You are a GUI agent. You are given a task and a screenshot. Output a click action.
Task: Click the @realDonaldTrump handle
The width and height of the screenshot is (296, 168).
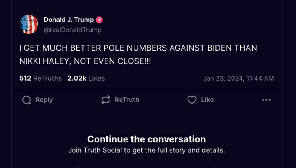pyautogui.click(x=73, y=30)
